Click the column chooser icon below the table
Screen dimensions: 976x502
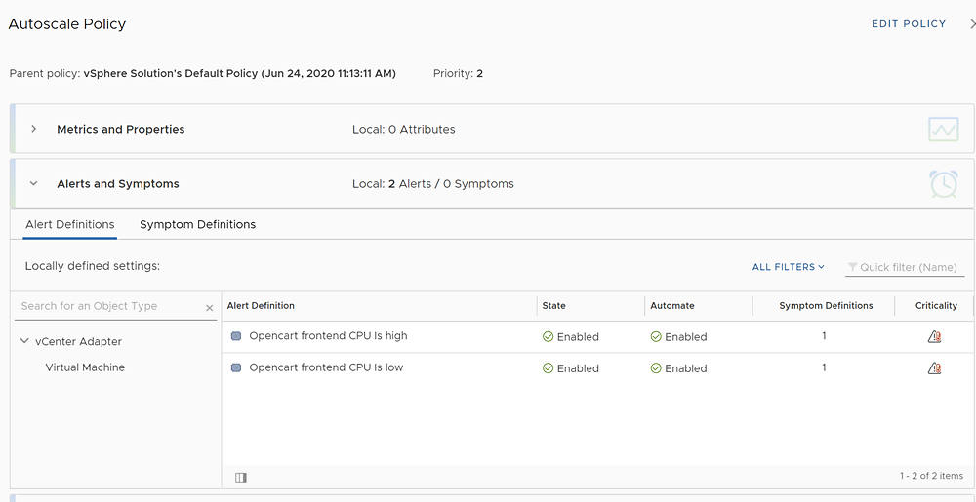pos(241,478)
